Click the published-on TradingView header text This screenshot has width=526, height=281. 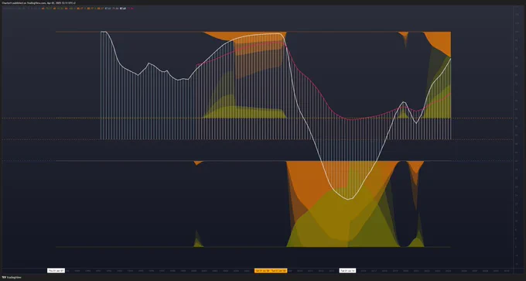pyautogui.click(x=38, y=2)
